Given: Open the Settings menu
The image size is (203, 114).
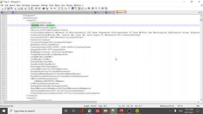Looking at the screenshot, I should coord(44,5).
